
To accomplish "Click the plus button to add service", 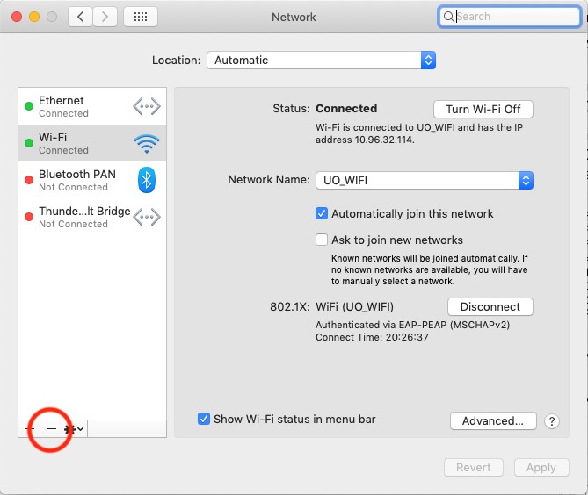I will pos(30,428).
